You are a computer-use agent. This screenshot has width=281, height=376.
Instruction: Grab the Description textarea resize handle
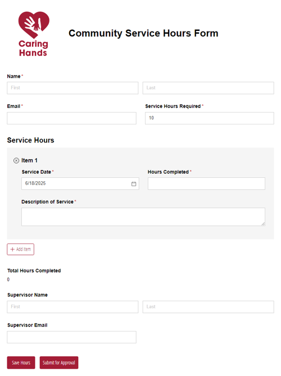[263, 223]
